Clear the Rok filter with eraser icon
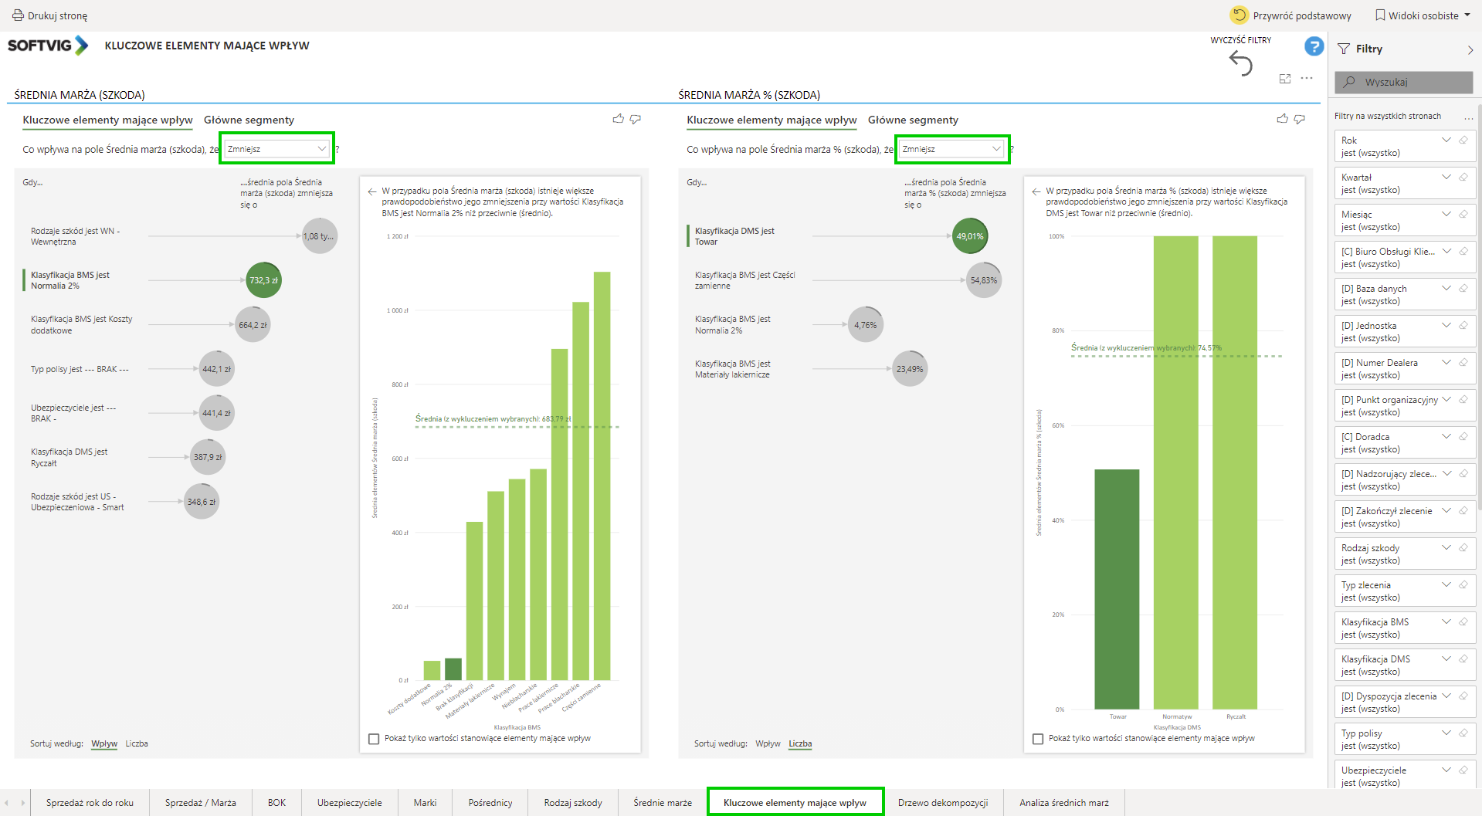 tap(1463, 141)
